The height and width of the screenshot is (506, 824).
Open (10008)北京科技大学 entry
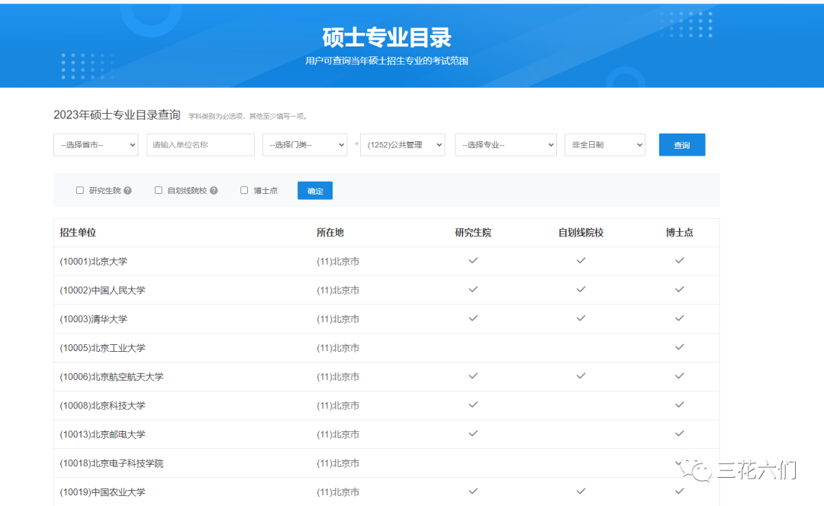click(x=102, y=406)
